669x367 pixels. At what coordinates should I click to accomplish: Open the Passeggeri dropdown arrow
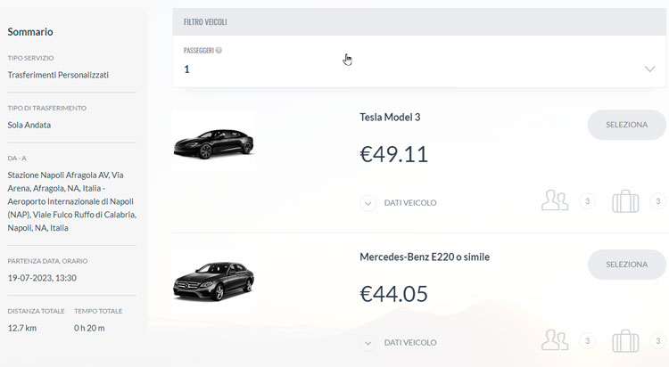[x=649, y=69]
